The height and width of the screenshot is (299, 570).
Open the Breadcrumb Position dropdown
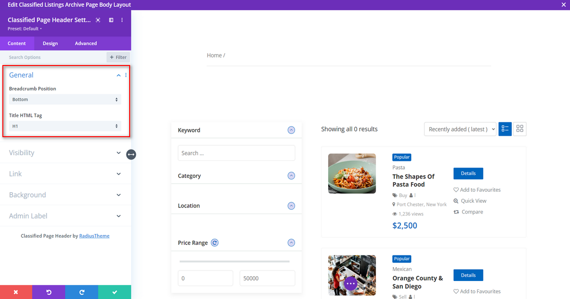click(65, 100)
